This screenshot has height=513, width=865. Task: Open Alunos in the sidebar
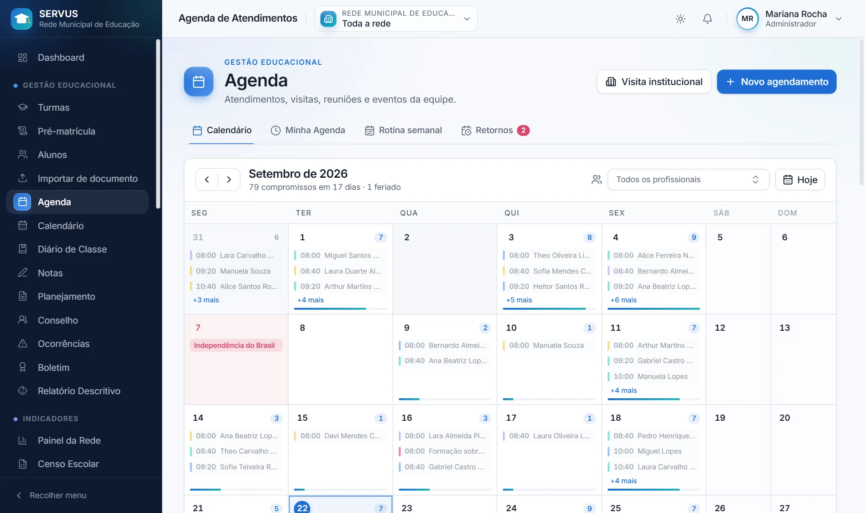(x=77, y=155)
